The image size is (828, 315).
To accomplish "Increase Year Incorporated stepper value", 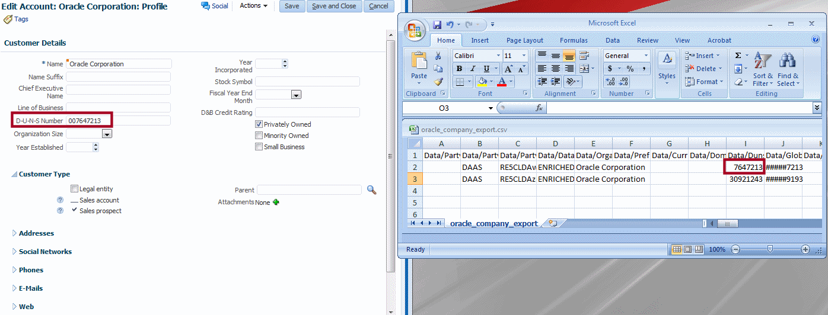I will [285, 61].
